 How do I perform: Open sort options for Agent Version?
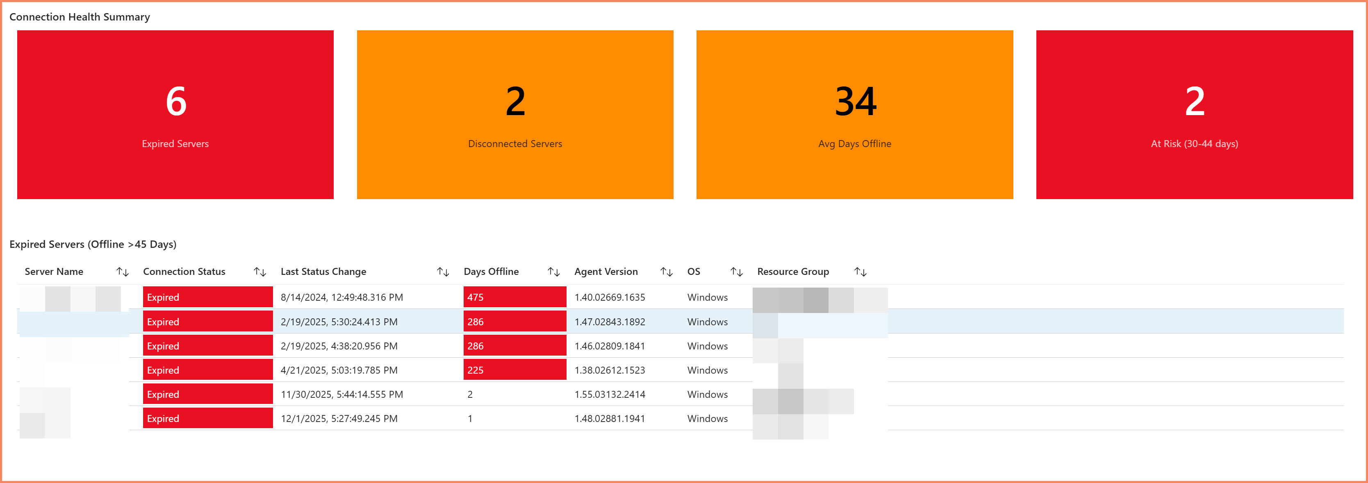tap(667, 271)
